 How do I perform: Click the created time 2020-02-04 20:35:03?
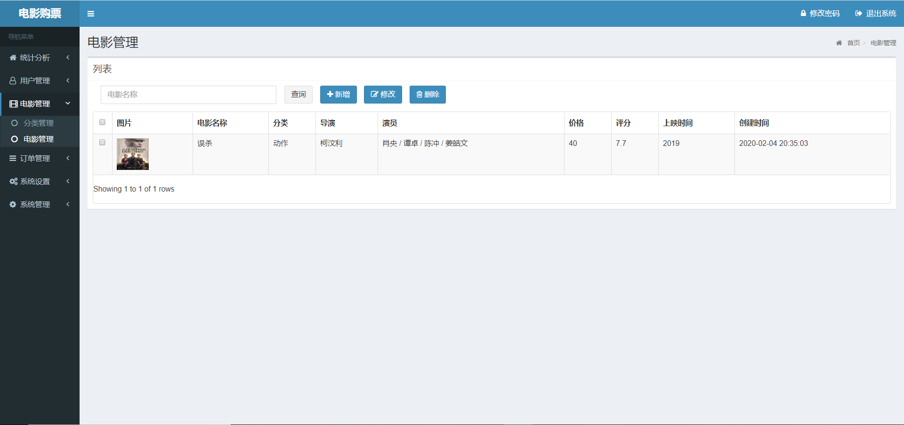(x=774, y=143)
